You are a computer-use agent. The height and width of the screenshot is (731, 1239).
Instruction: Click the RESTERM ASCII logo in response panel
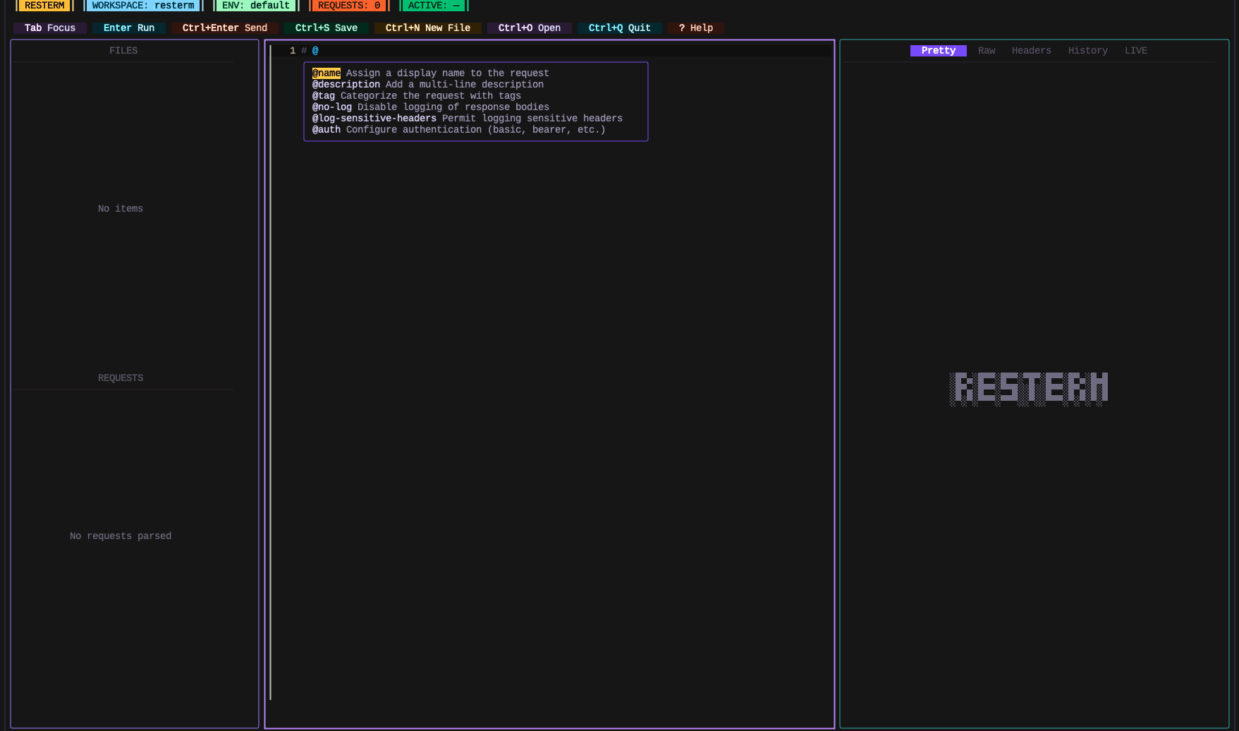[x=1028, y=387]
